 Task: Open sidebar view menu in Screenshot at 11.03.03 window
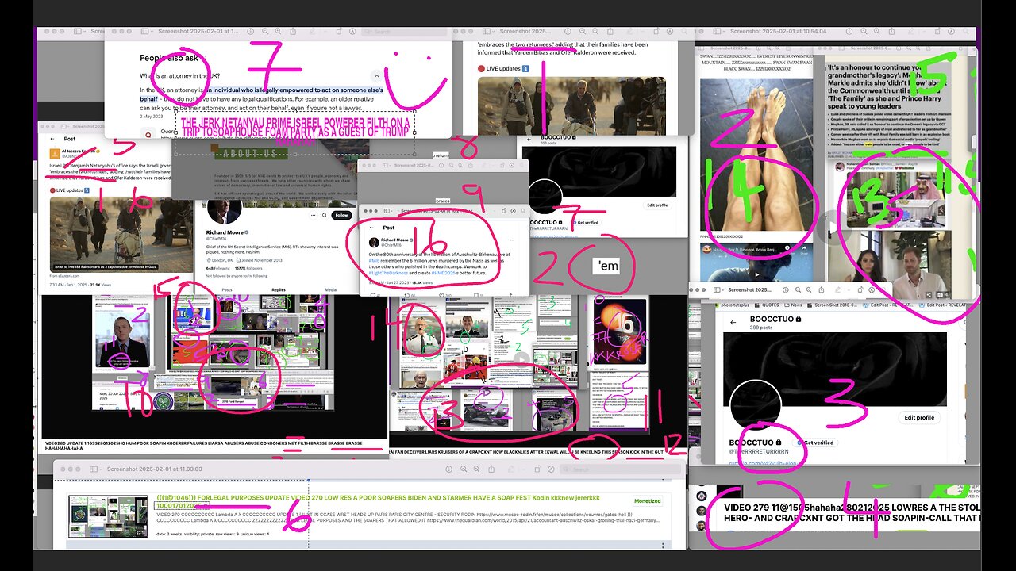95,469
